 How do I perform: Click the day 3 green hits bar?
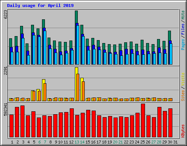point(22,30)
